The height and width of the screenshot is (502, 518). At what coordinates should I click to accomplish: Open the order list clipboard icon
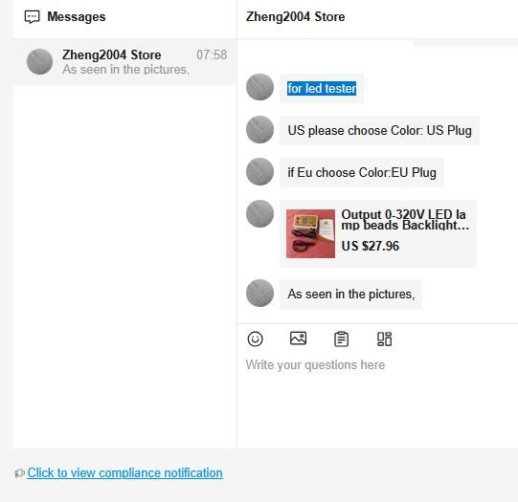[x=341, y=339]
